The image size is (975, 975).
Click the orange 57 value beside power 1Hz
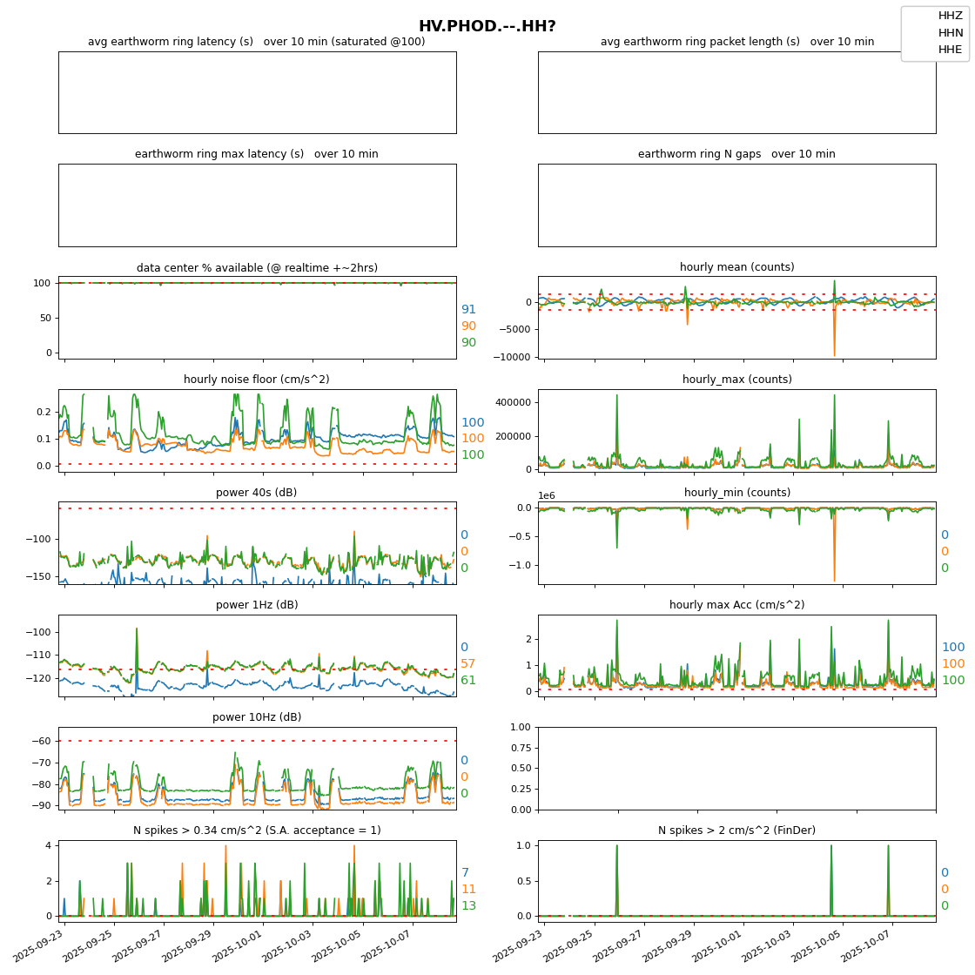(468, 664)
